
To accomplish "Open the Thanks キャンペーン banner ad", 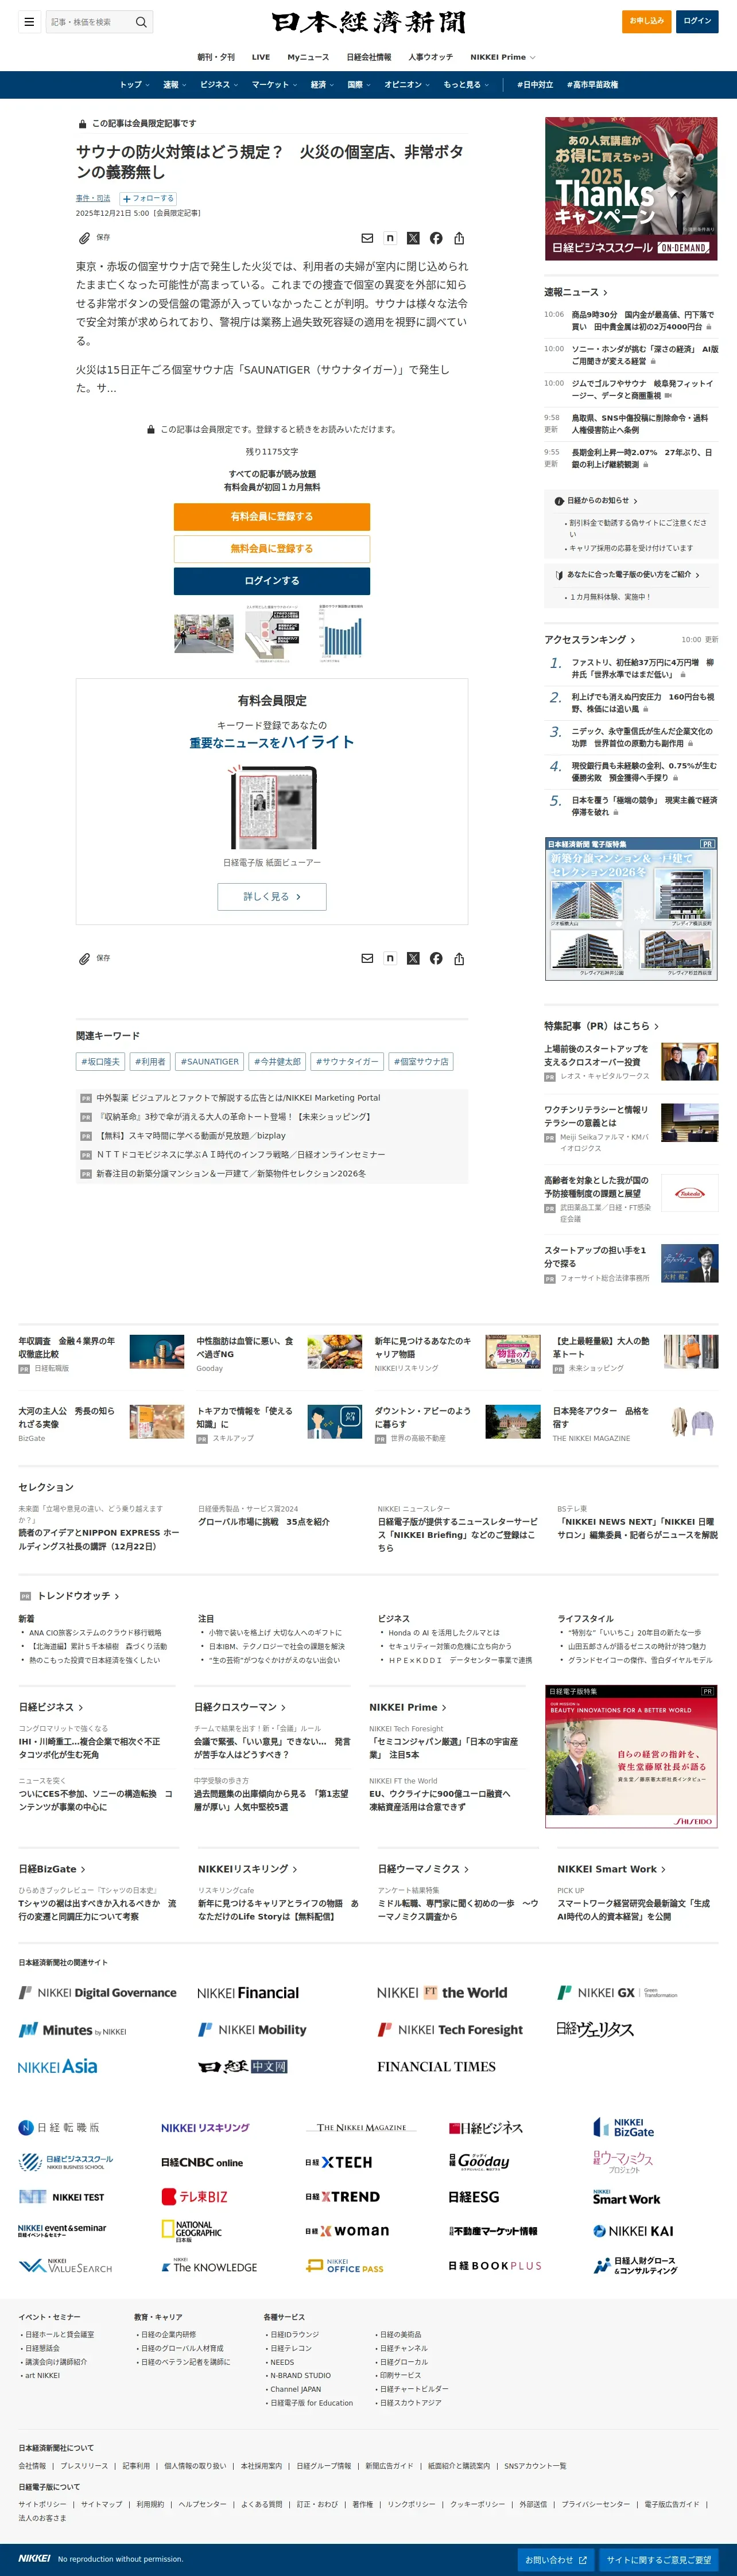I will pyautogui.click(x=631, y=188).
